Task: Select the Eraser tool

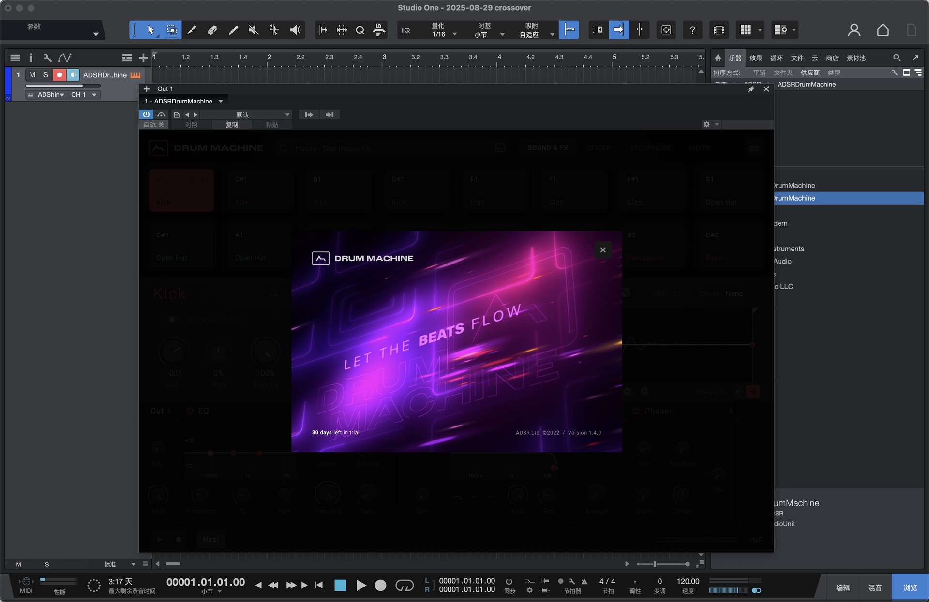Action: coord(212,30)
